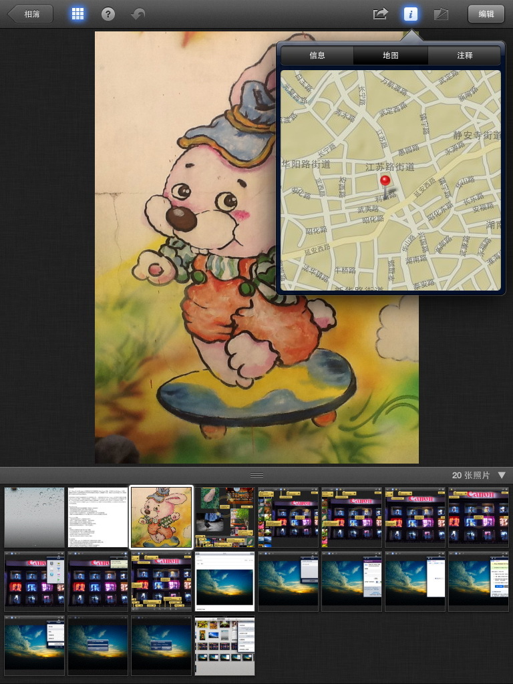
Task: Go back using the 相簿 button
Action: click(30, 14)
